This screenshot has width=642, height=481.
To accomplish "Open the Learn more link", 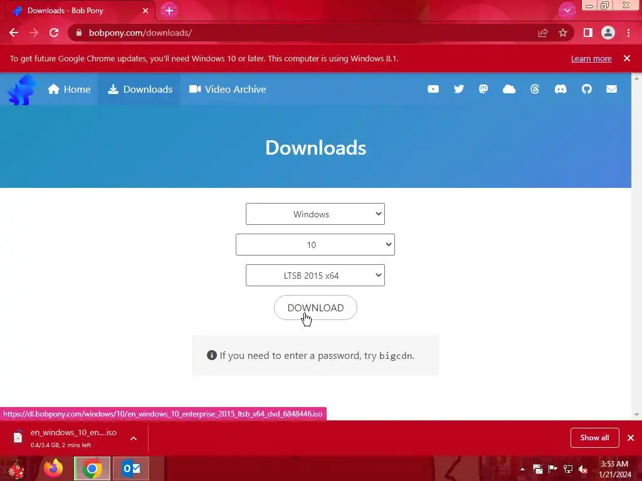I will pos(591,58).
